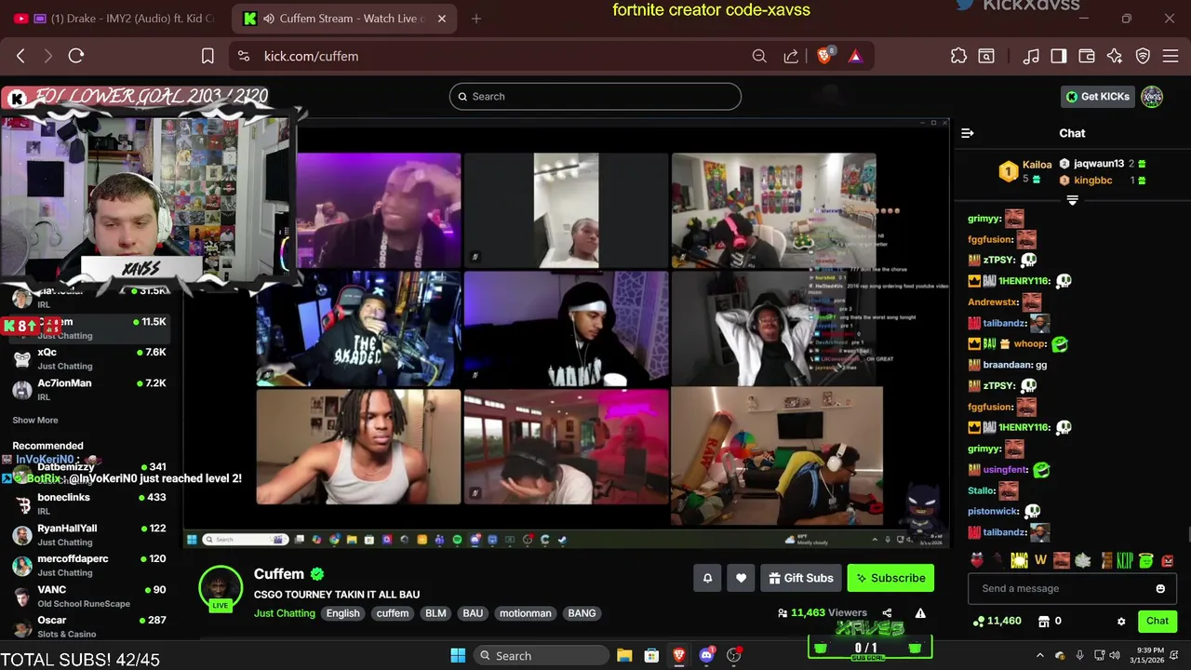Open File Explorer from taskbar
Image resolution: width=1191 pixels, height=670 pixels.
(624, 655)
